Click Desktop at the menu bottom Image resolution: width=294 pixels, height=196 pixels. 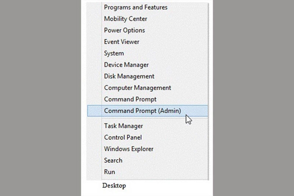coord(114,186)
